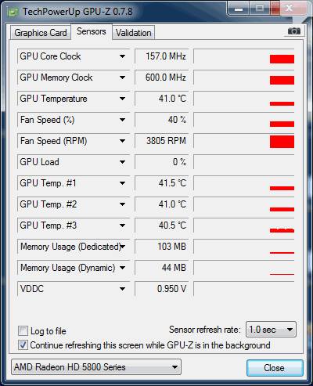Click the Close button

(x=275, y=367)
